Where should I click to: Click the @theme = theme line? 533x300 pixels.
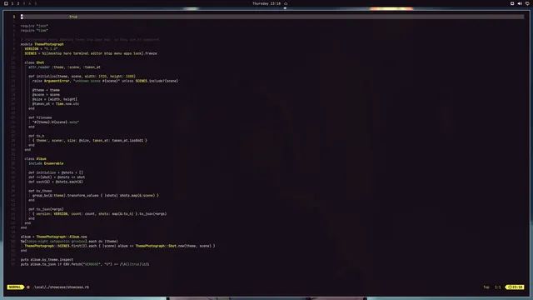pyautogui.click(x=46, y=90)
